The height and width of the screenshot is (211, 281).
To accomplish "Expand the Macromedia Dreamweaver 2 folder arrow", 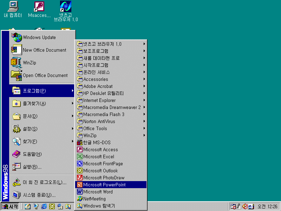I will 144,107.
